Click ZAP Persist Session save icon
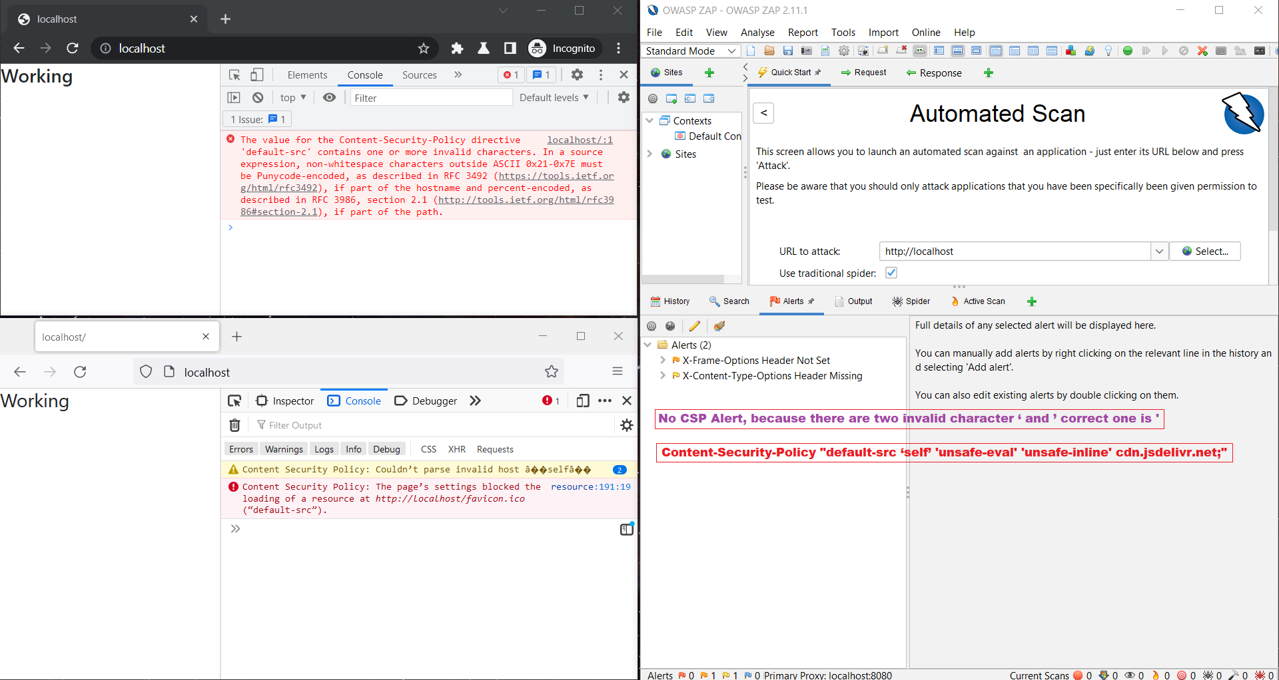 pos(788,51)
